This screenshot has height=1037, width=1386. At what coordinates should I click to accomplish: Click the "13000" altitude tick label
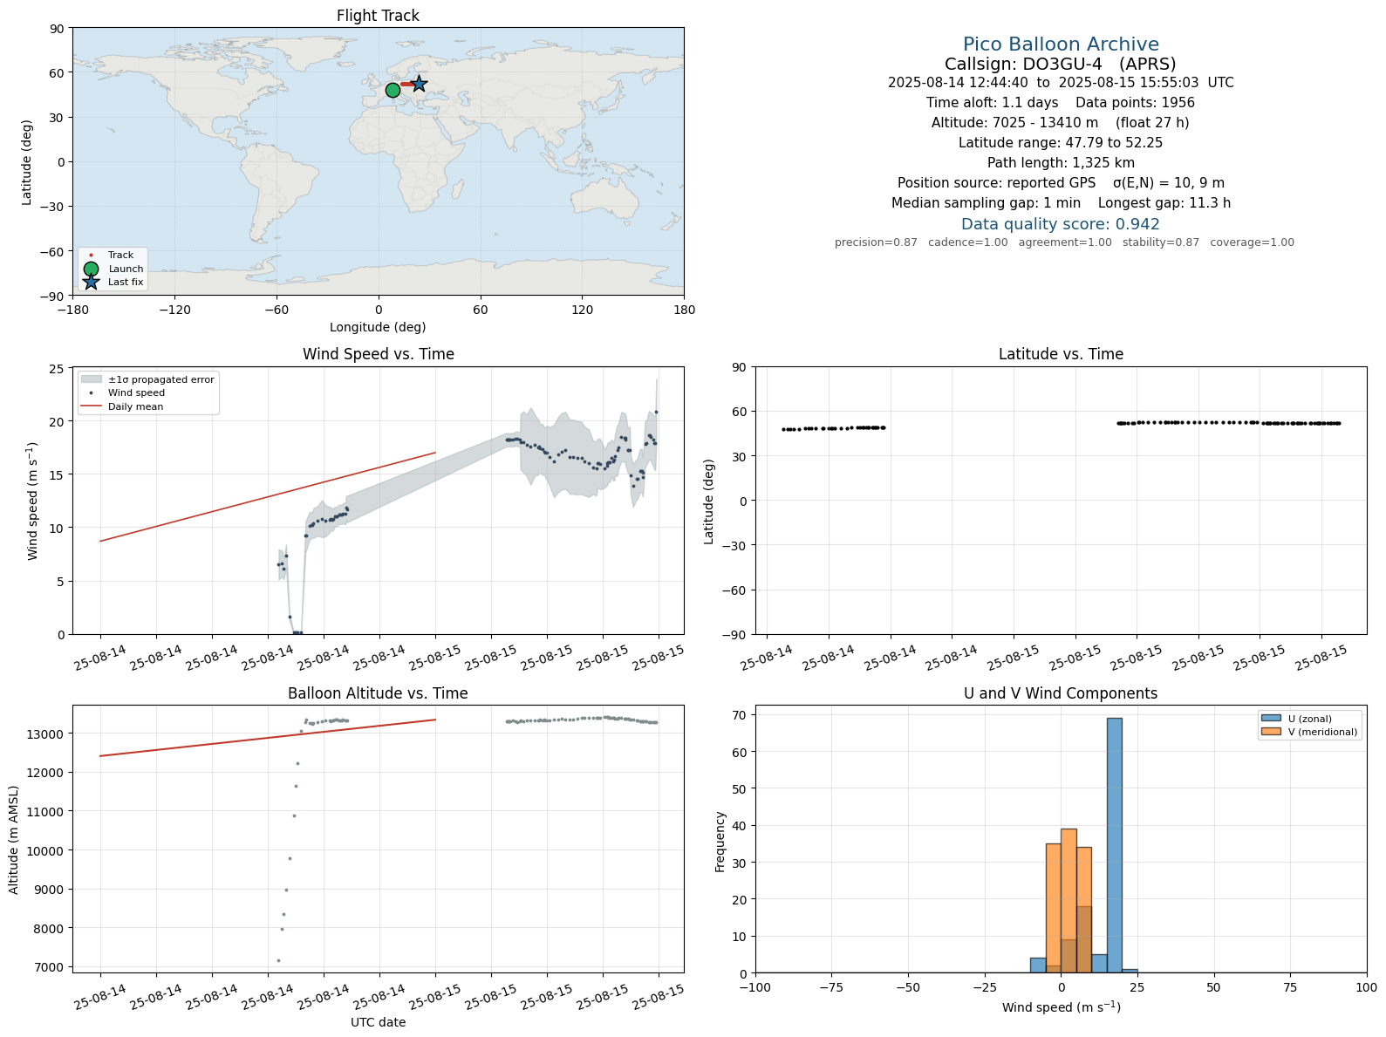coord(46,734)
